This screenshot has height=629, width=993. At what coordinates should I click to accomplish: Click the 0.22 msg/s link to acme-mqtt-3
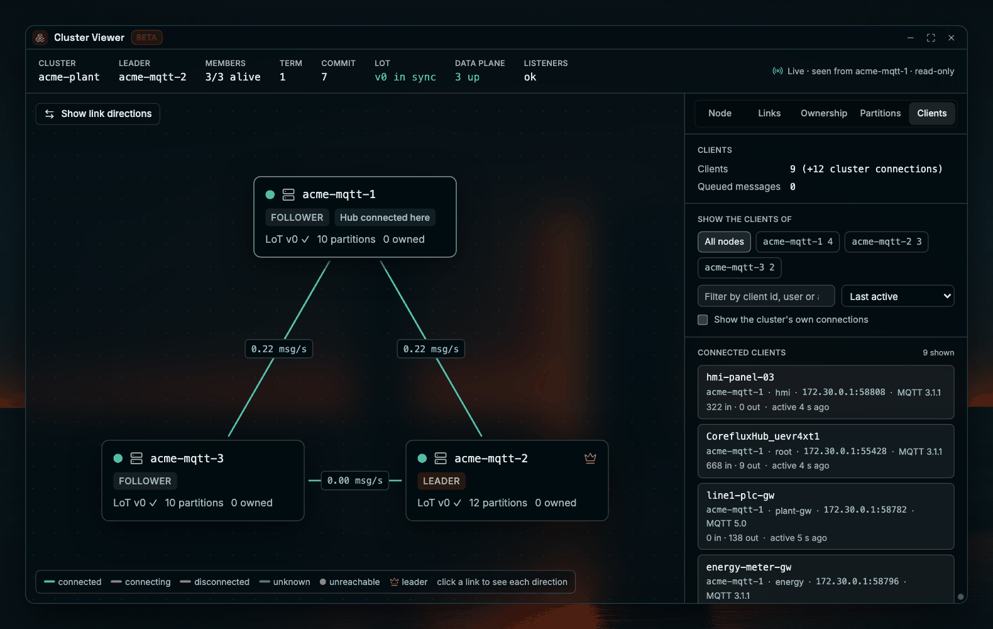279,349
